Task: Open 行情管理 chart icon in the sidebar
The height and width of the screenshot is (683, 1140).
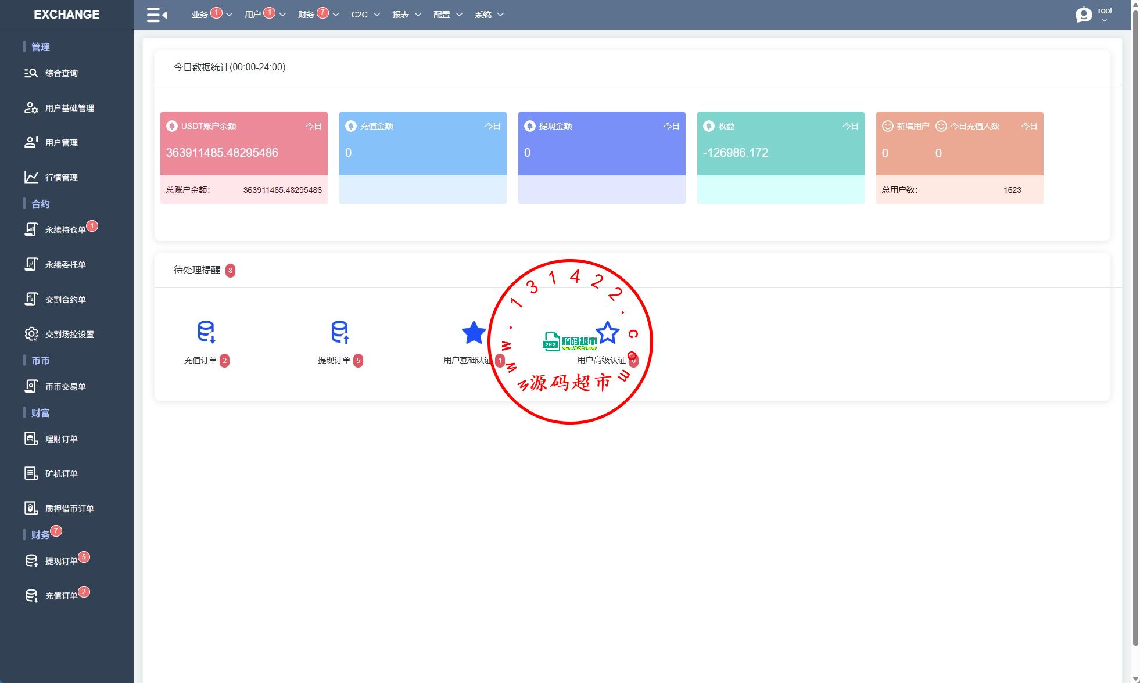Action: pos(31,177)
